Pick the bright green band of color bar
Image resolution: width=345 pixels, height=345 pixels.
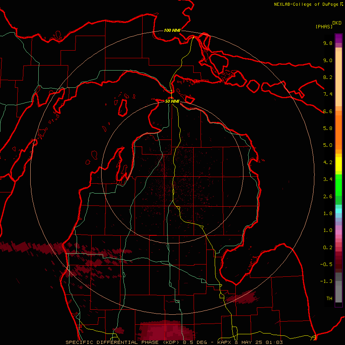(338, 185)
